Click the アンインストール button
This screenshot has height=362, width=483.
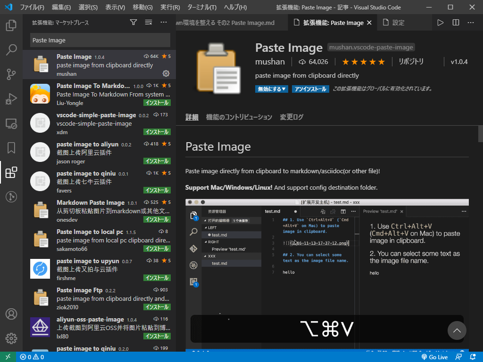click(310, 89)
